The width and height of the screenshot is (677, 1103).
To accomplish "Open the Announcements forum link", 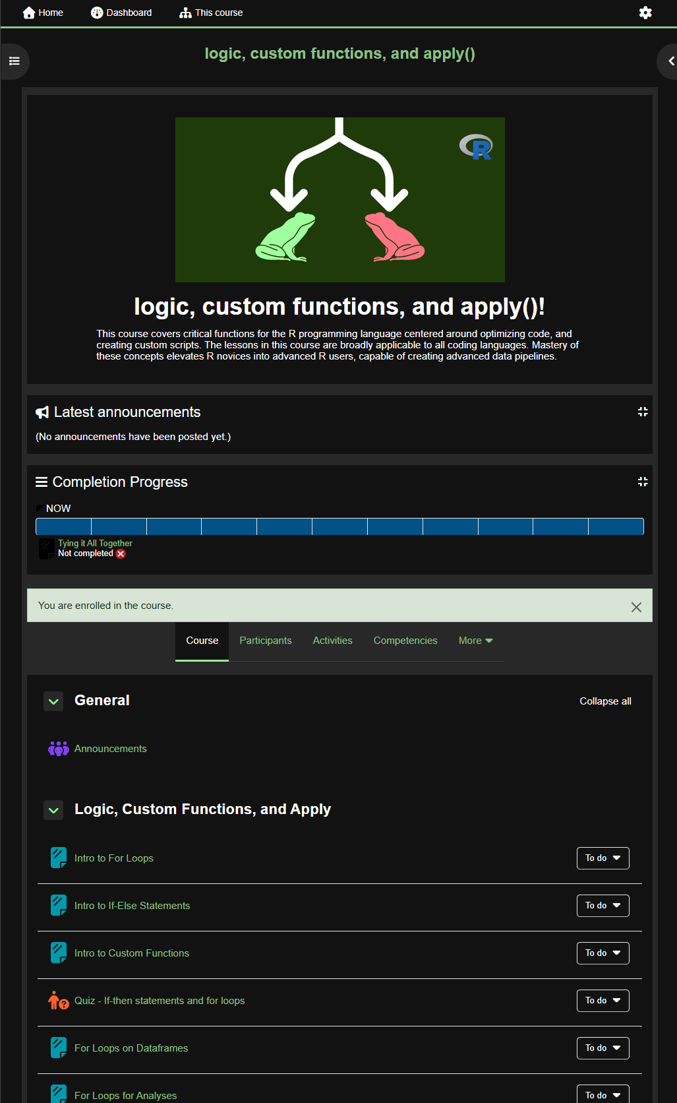I will [111, 749].
